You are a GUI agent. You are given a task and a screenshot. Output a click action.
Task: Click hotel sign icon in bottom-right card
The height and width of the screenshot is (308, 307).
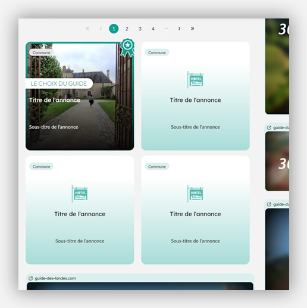[195, 194]
